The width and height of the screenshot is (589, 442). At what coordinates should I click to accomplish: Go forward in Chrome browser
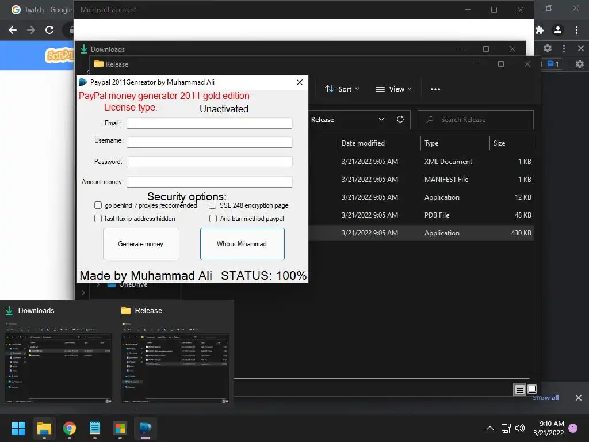click(x=31, y=30)
